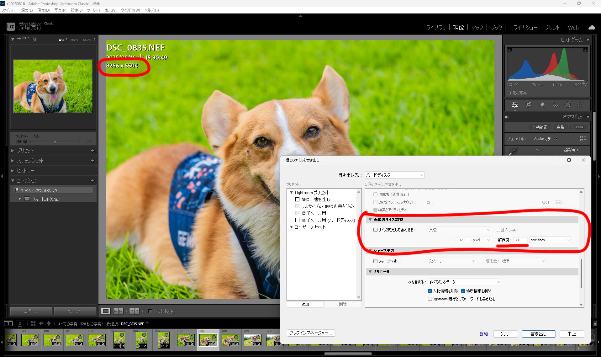The height and width of the screenshot is (357, 601).
Task: Select the Healing eraser tool
Action: tap(542, 105)
